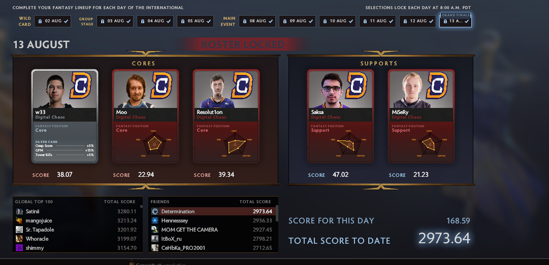Click the Digital Chaos logo on w33's card
Image resolution: width=549 pixels, height=265 pixels.
pyautogui.click(x=81, y=86)
